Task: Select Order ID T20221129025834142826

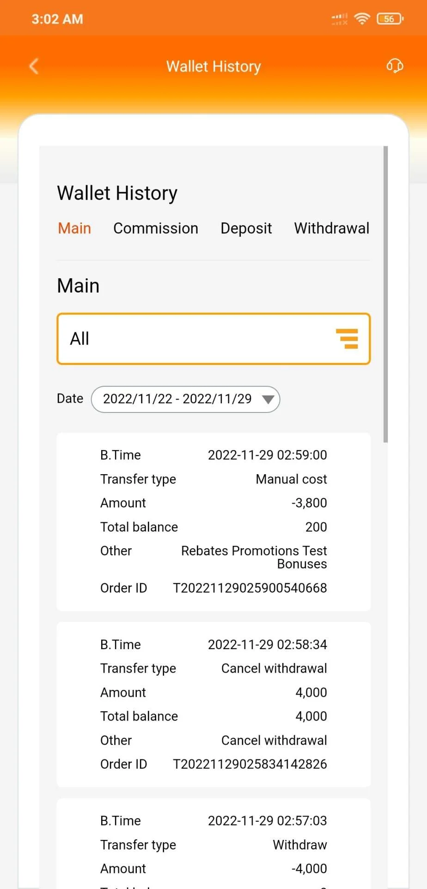Action: (x=250, y=764)
